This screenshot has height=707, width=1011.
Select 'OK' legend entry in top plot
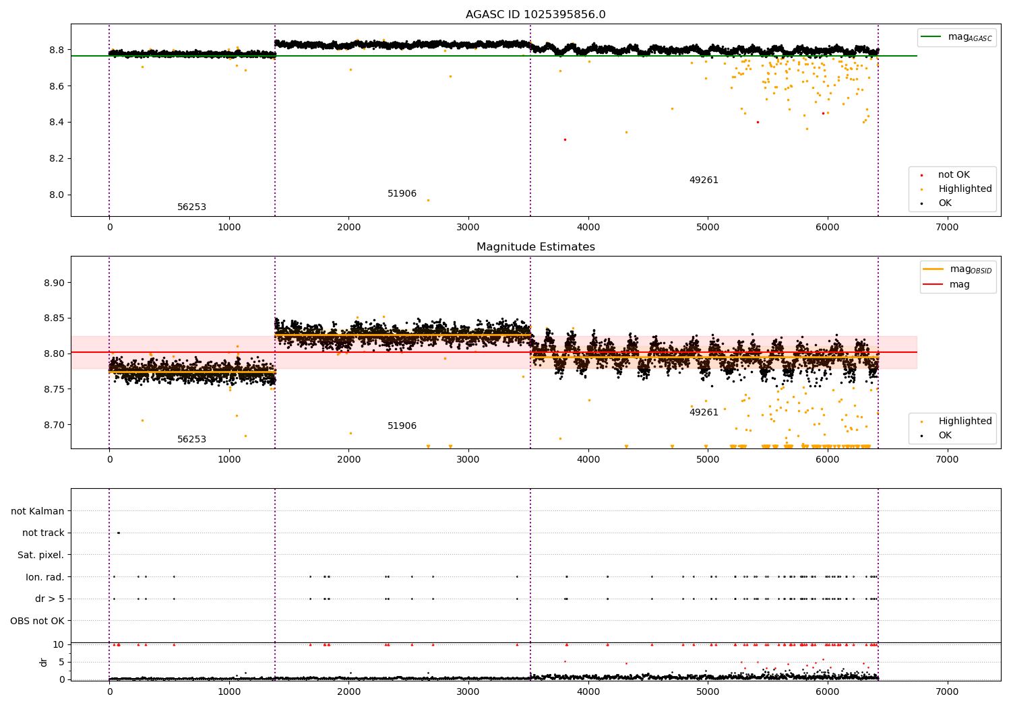pos(945,203)
